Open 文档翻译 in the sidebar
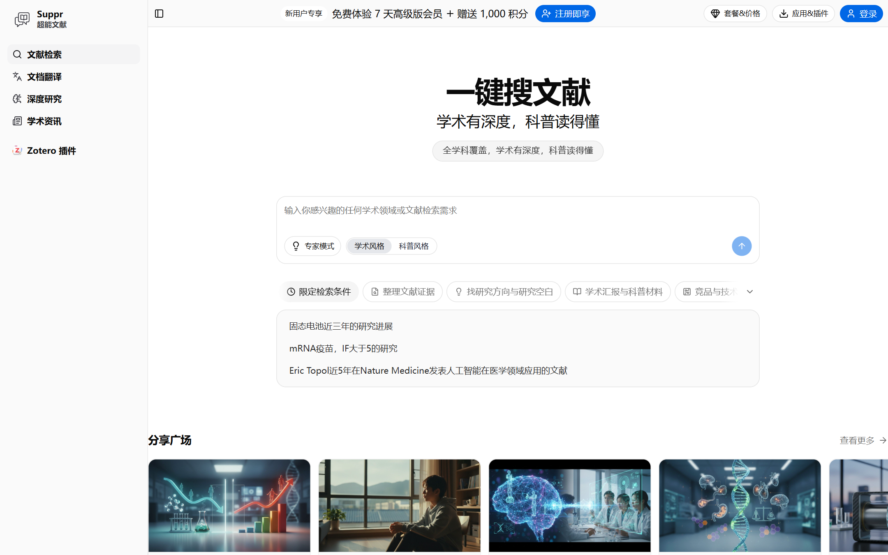The height and width of the screenshot is (555, 888). click(x=74, y=76)
